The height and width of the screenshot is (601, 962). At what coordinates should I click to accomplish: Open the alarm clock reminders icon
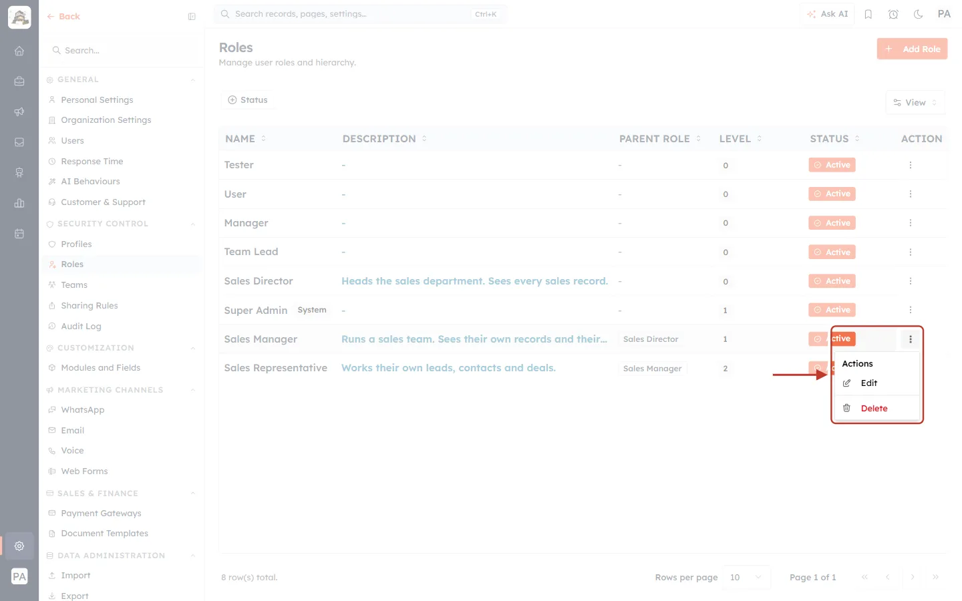(893, 14)
